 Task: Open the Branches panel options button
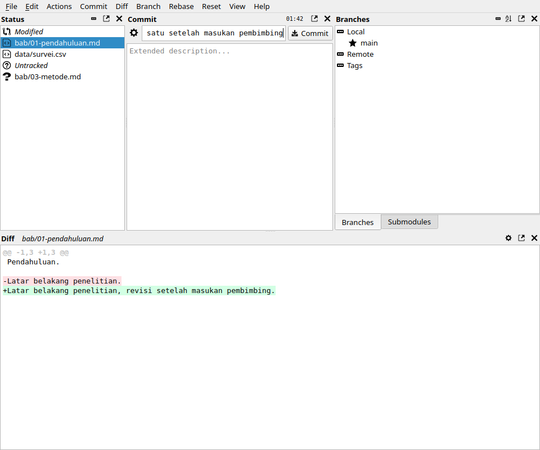coord(498,19)
